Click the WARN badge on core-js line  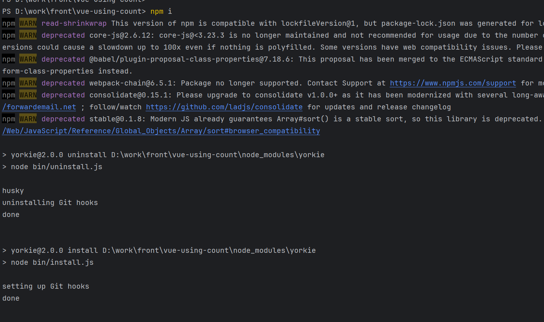pos(28,35)
